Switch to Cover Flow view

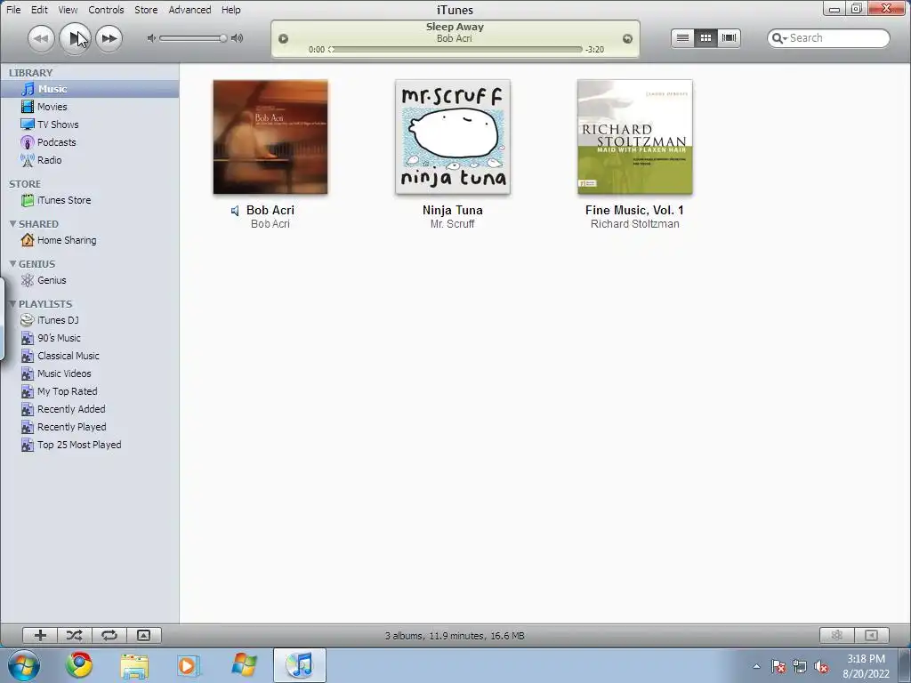pos(729,38)
